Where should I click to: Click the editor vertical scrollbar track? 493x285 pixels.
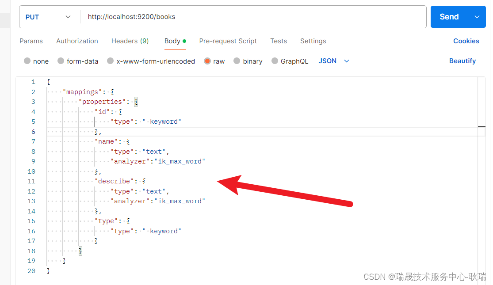coord(482,181)
